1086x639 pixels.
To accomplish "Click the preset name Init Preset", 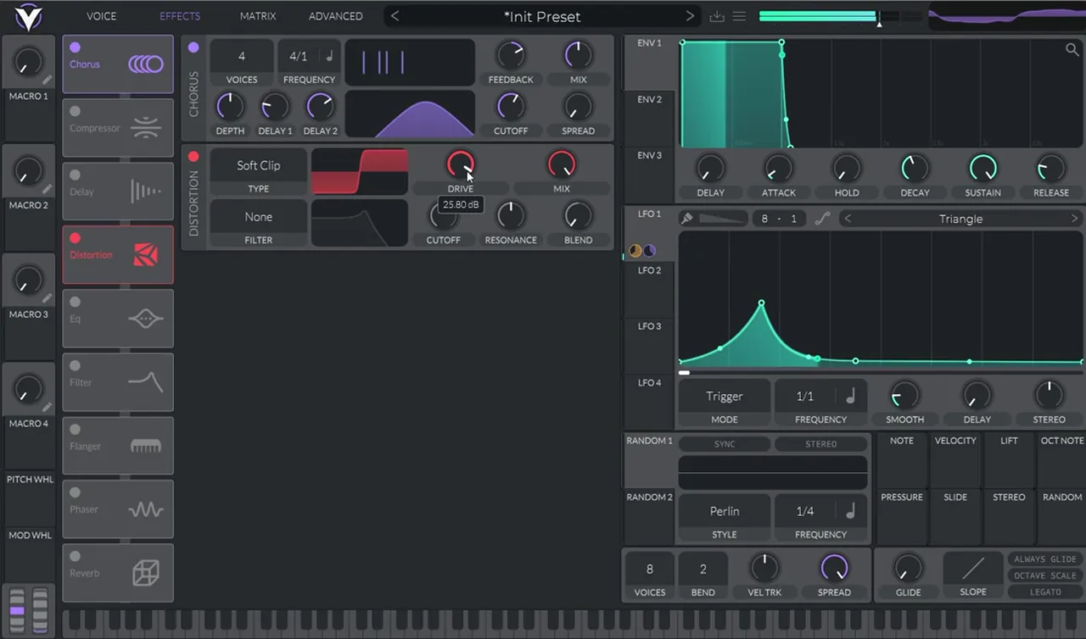I will click(542, 16).
